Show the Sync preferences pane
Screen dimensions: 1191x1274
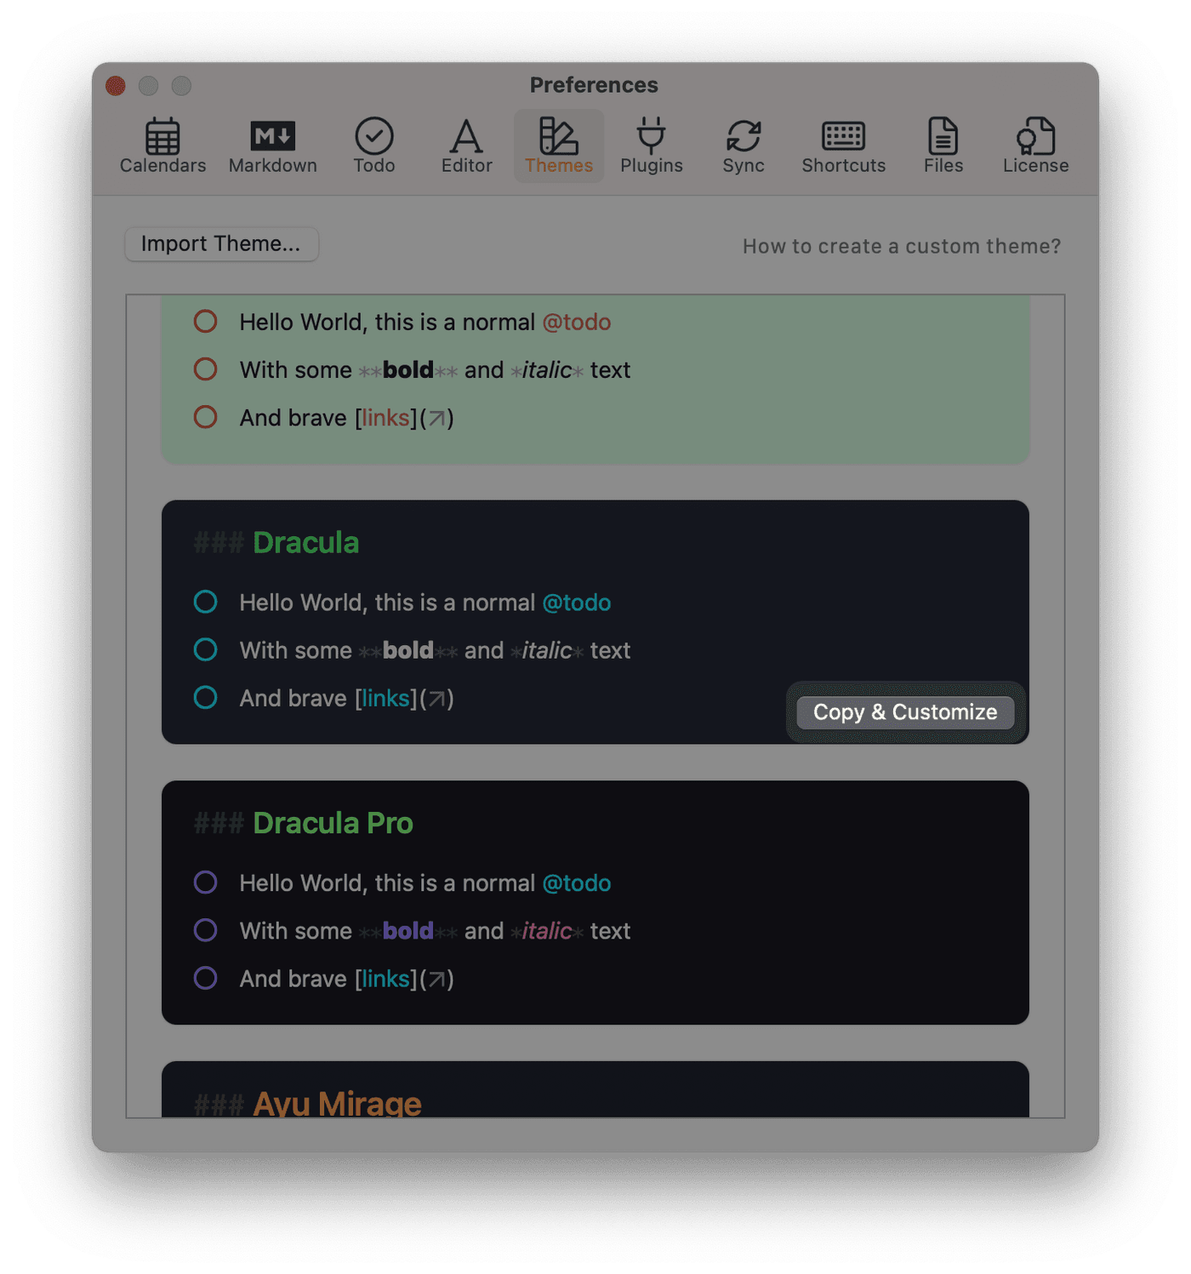pyautogui.click(x=744, y=146)
